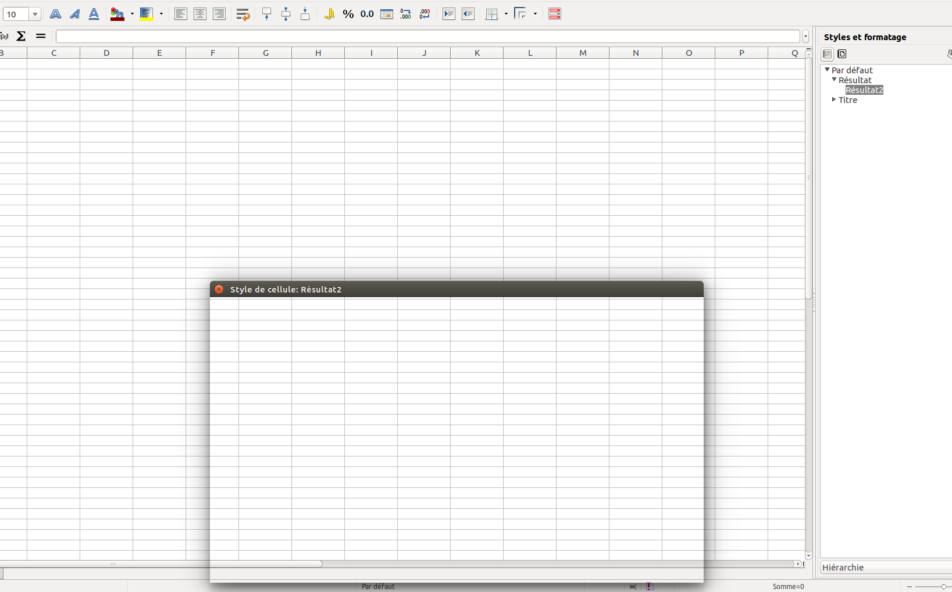Select the Résultat2 cell style
Image resolution: width=952 pixels, height=592 pixels.
(x=864, y=90)
